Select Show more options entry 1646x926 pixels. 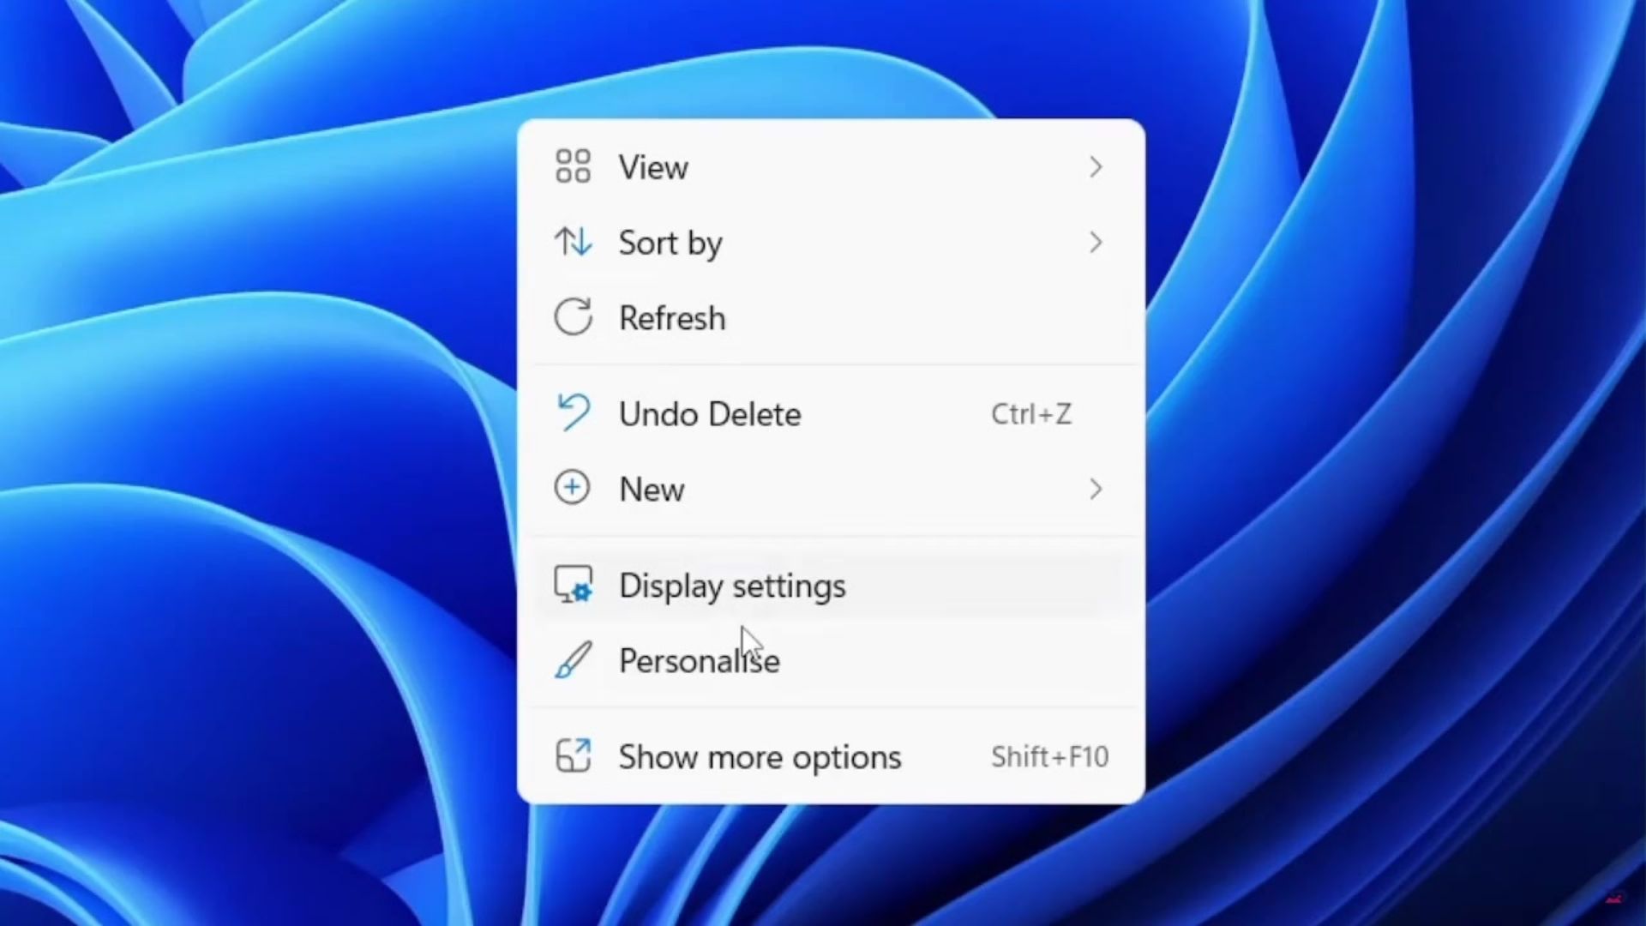[831, 757]
